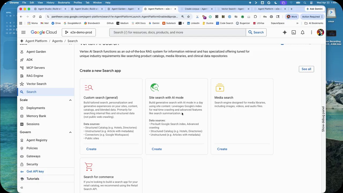Open Tutorials in sidebar
This screenshot has height=193, width=343.
[33, 179]
